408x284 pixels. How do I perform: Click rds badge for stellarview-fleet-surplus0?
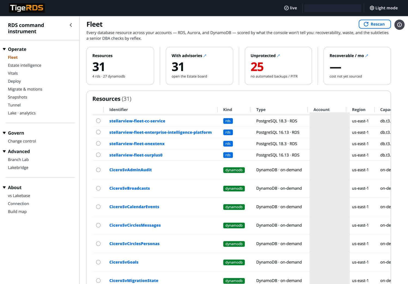(228, 155)
